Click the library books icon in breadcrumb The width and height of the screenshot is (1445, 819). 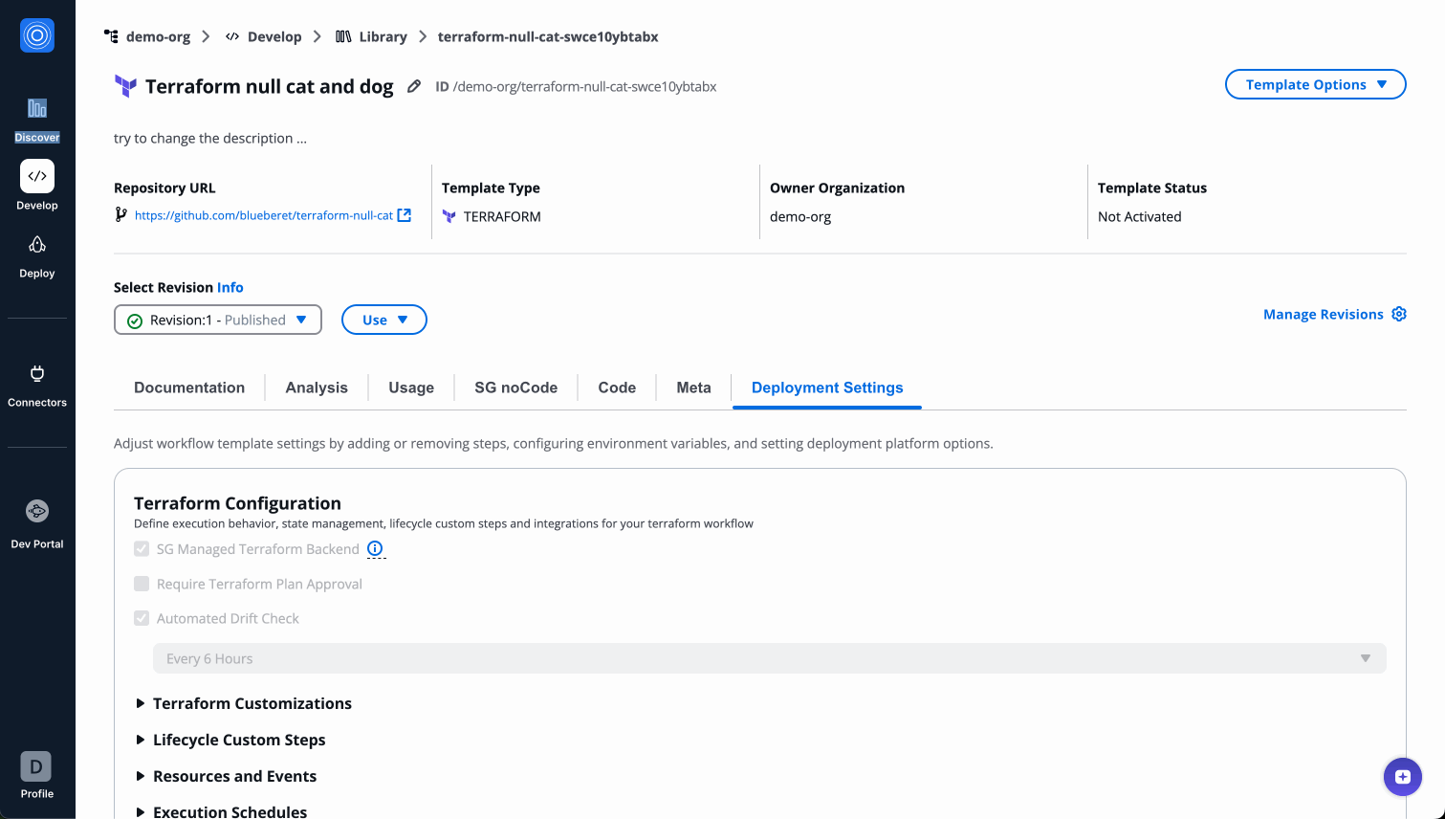point(343,36)
